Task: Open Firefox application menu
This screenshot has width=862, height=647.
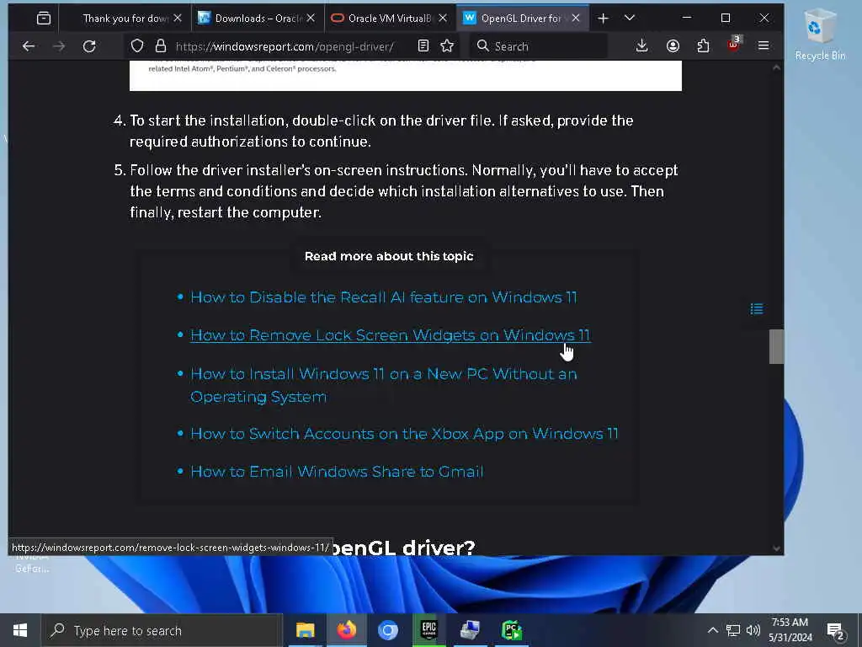Action: click(764, 46)
